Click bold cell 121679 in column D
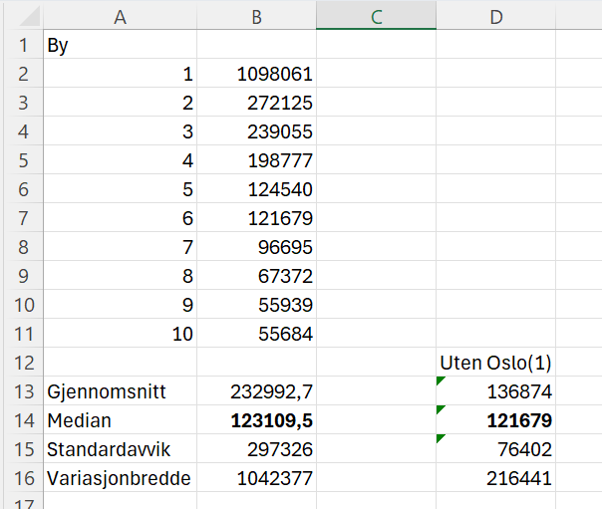This screenshot has width=602, height=509. pyautogui.click(x=495, y=420)
